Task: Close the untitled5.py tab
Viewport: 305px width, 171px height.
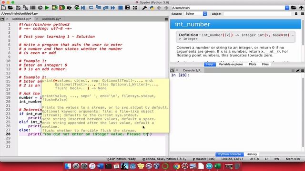Action: click(x=37, y=19)
